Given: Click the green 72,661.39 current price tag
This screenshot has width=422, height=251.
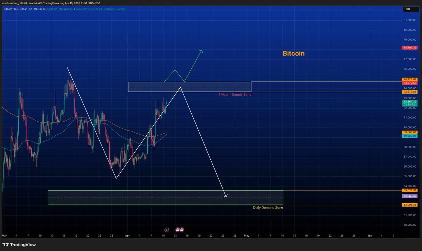Looking at the screenshot, I should point(410,101).
